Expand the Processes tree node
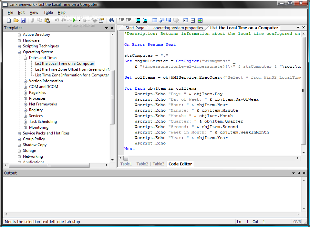 [25, 99]
